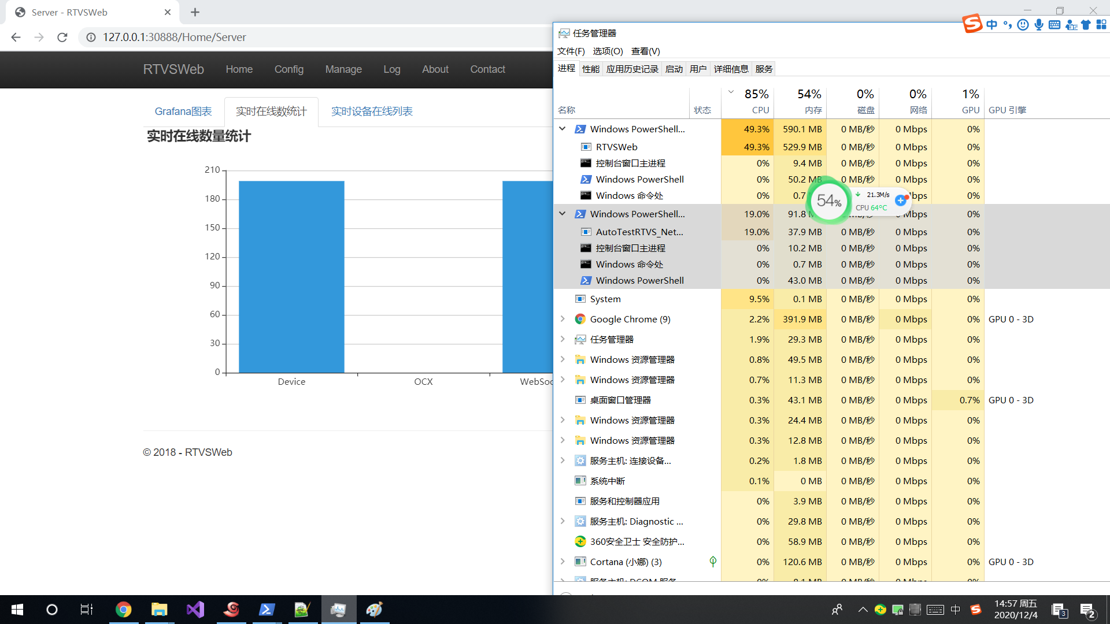Click the Visual Studio taskbar icon

[x=195, y=610]
